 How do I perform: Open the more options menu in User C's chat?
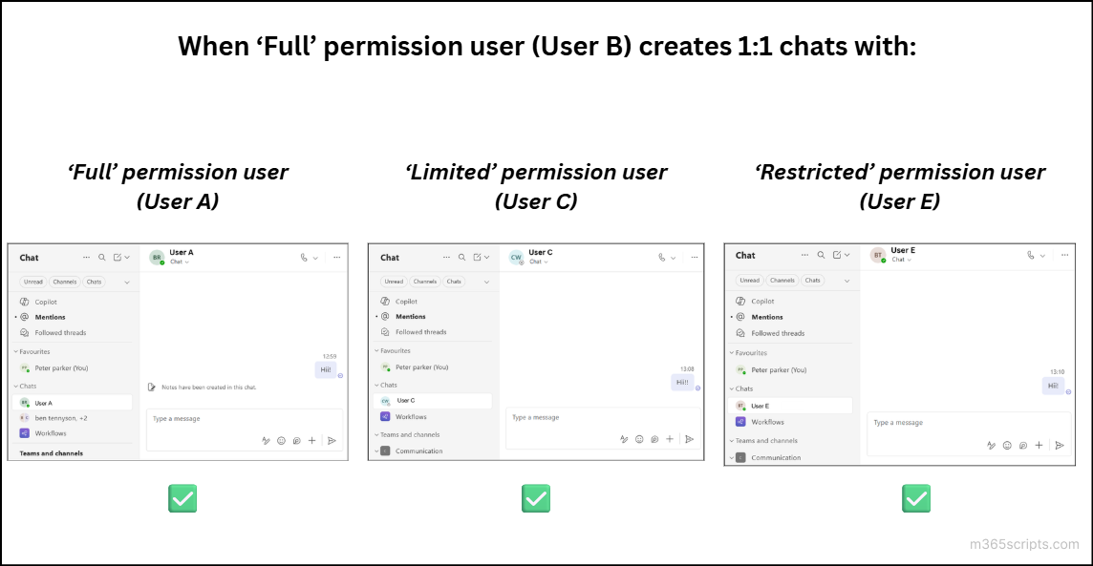(x=695, y=258)
